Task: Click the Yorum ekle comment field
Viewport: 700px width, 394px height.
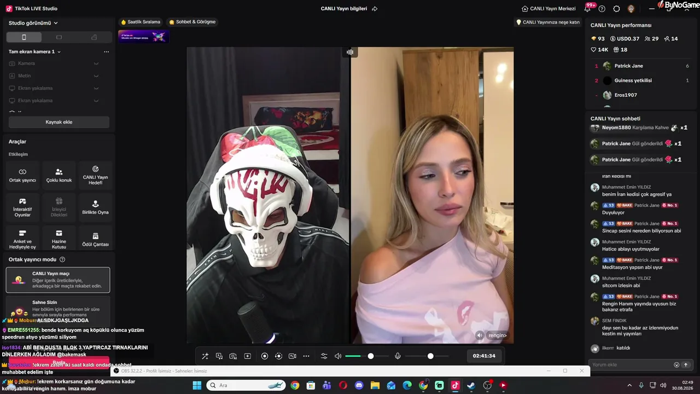Action: point(631,365)
